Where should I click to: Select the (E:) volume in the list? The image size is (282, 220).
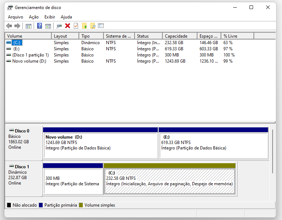(x=16, y=49)
